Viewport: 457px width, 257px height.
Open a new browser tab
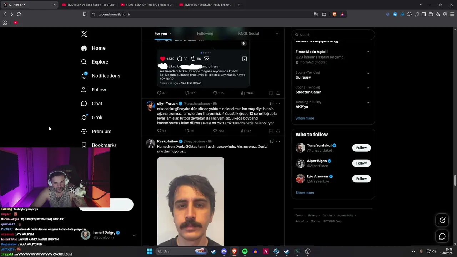tap(239, 5)
